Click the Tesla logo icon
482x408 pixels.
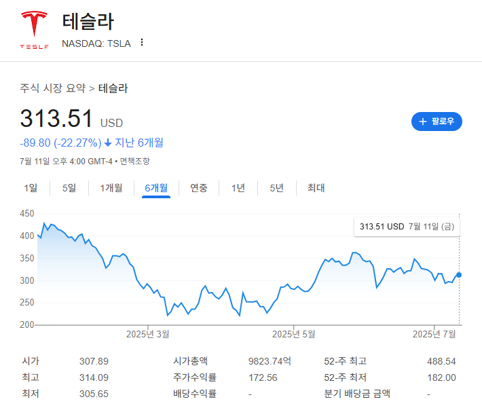34,30
